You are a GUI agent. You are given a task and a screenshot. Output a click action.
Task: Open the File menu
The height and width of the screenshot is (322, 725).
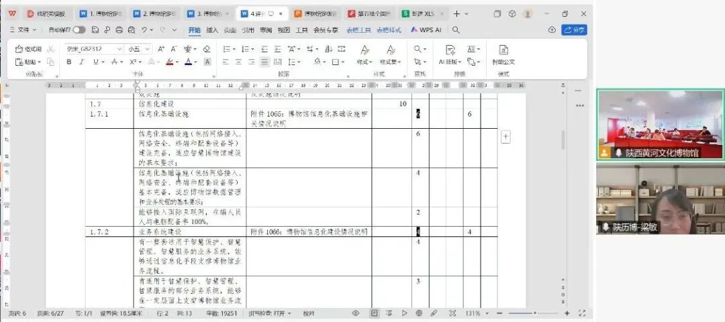23,30
